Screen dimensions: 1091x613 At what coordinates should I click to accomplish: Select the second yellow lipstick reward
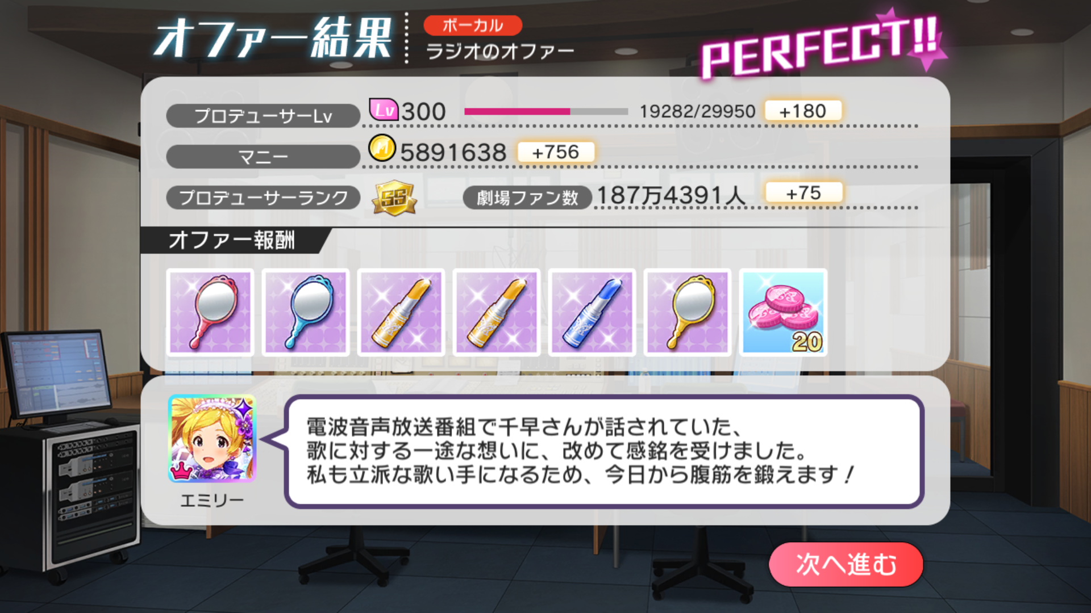click(x=497, y=312)
